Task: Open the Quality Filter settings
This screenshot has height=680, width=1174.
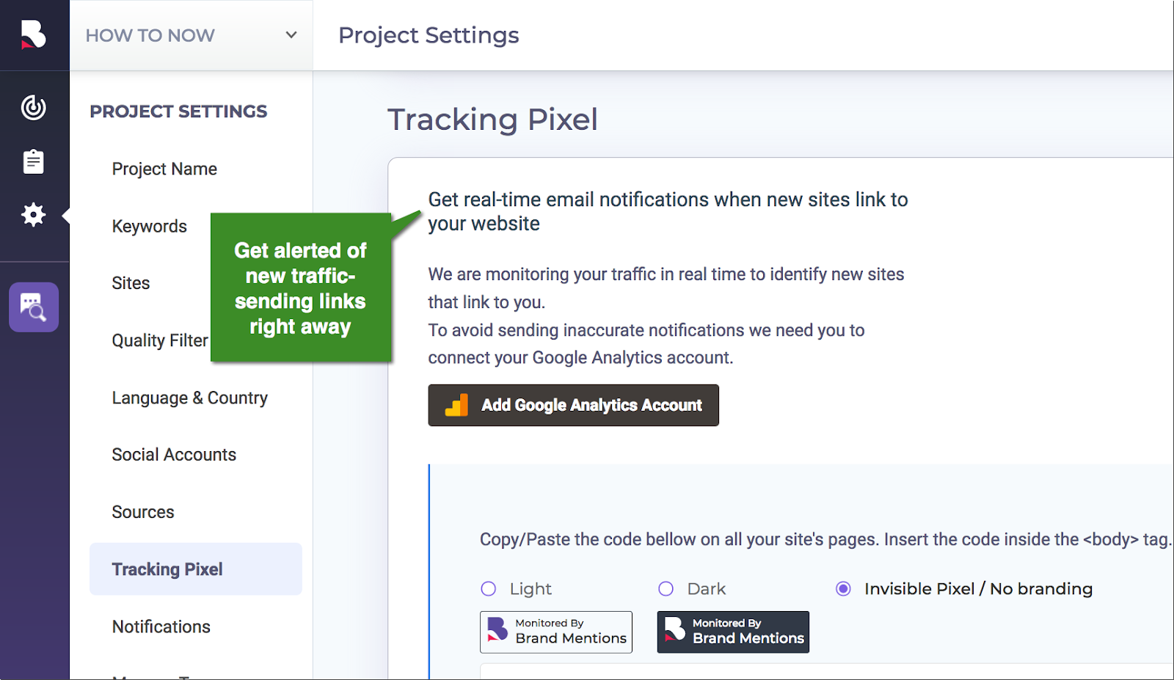Action: (x=159, y=340)
